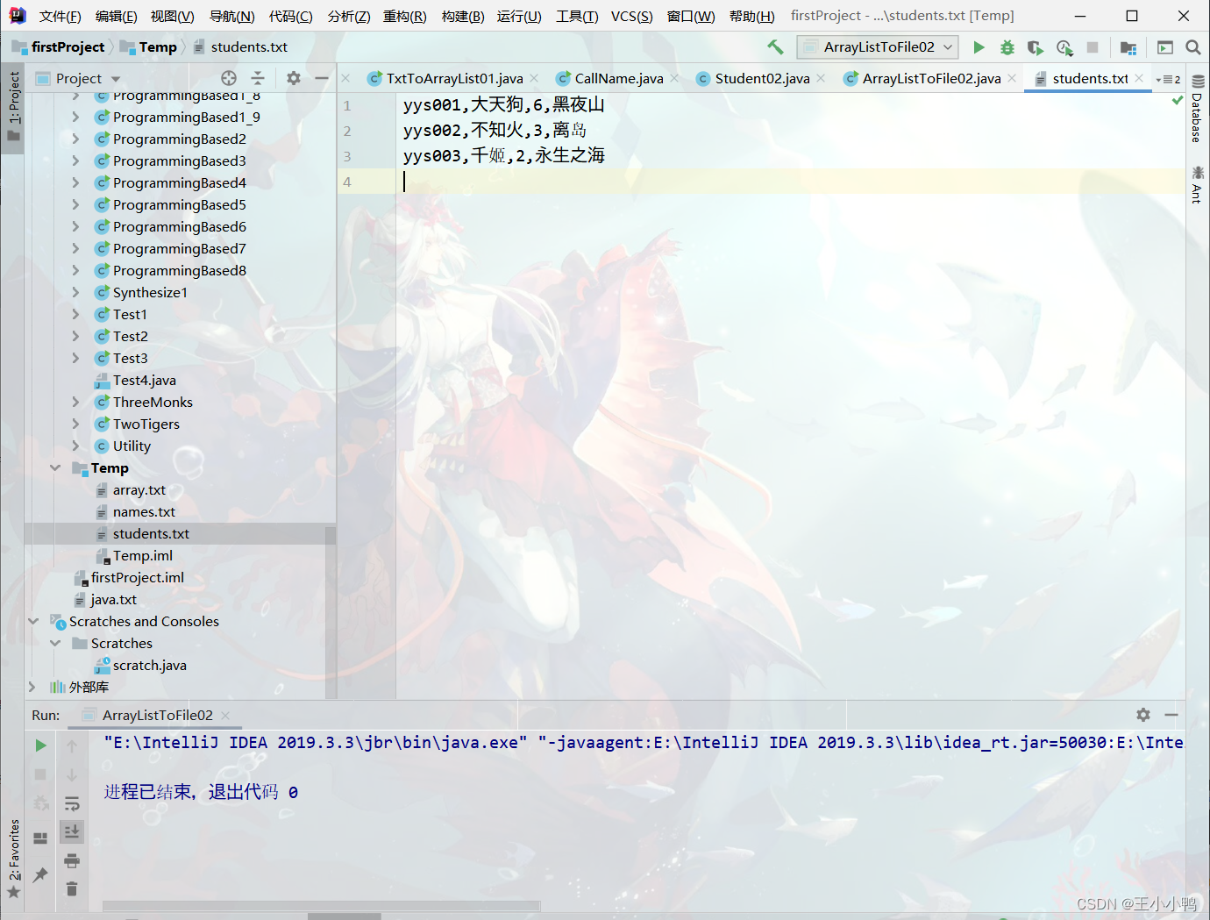Expand the 外部库 node
Screen dimensions: 1210x920
coord(32,687)
